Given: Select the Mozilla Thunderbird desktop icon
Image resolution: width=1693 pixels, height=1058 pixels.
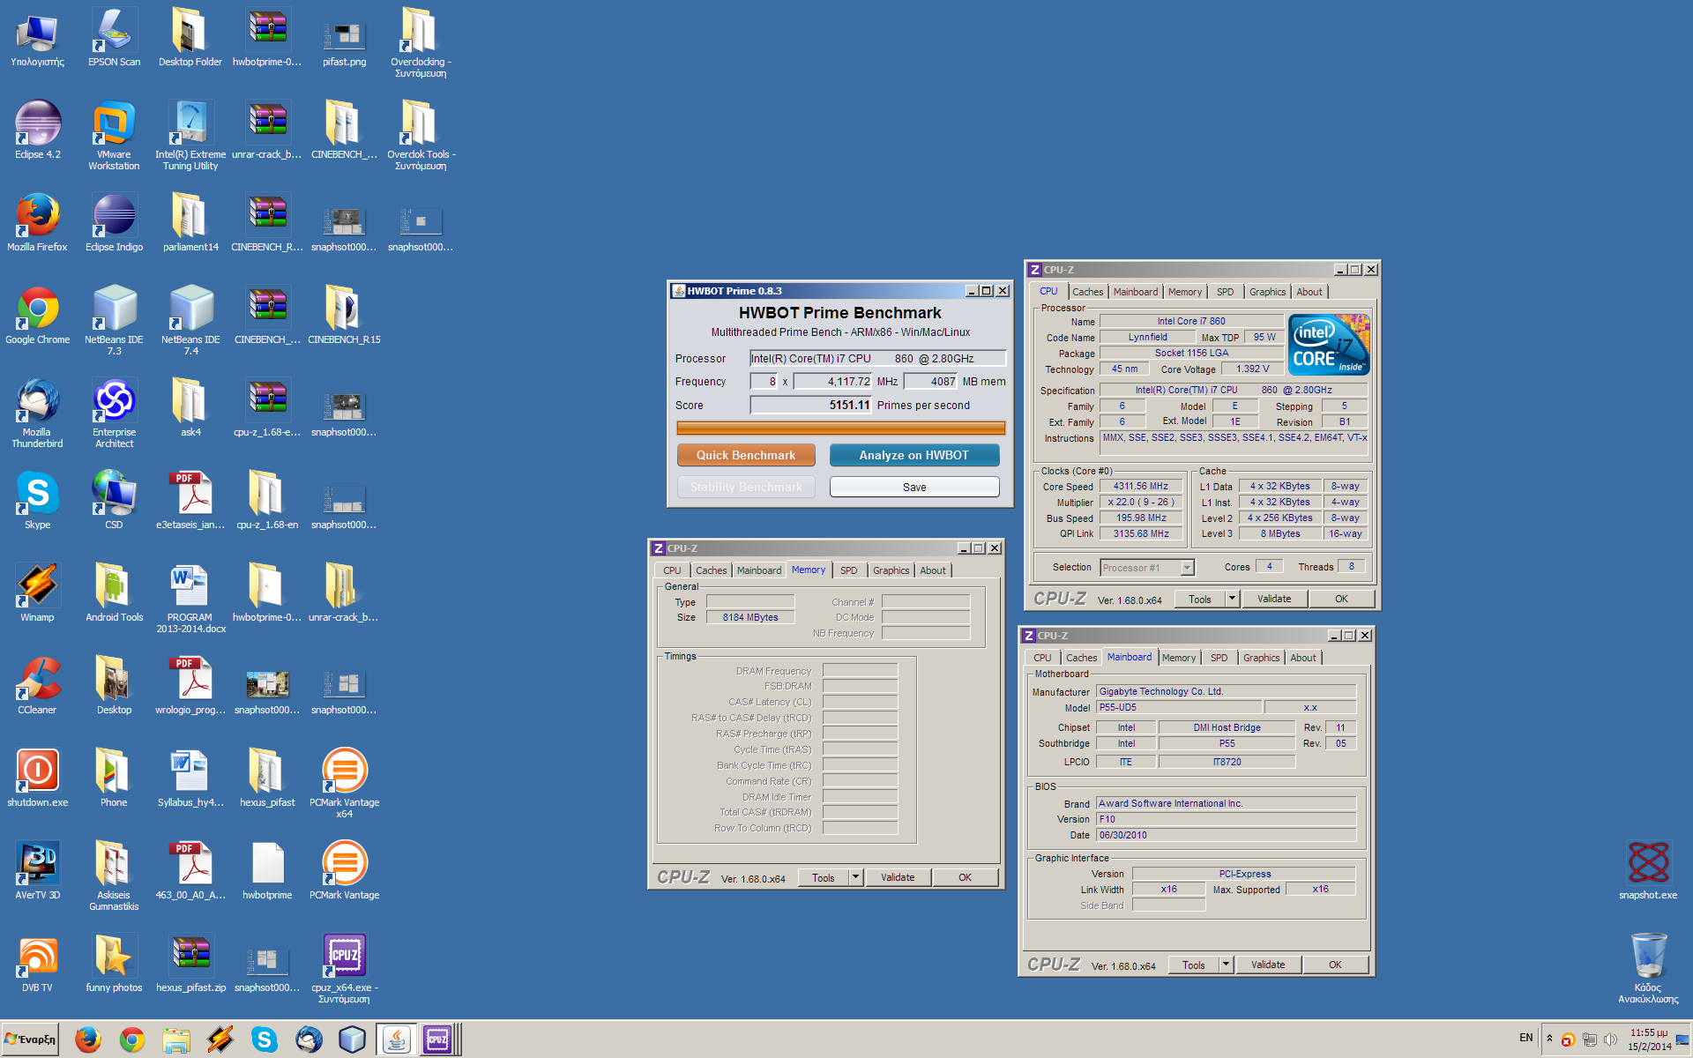Looking at the screenshot, I should click(x=38, y=414).
